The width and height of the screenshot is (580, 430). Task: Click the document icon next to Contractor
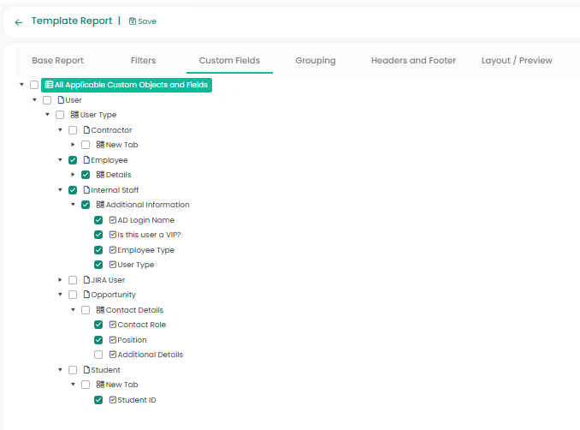(86, 130)
